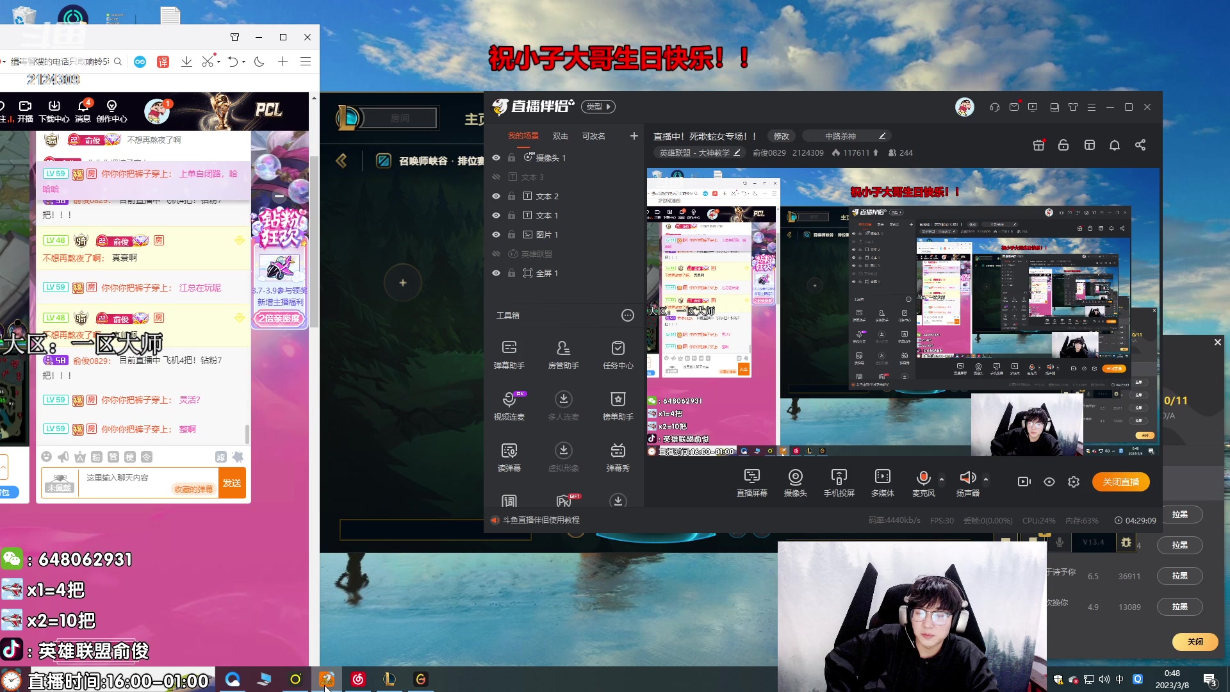
Task: Open the notification bell above the preview
Action: tap(1115, 145)
